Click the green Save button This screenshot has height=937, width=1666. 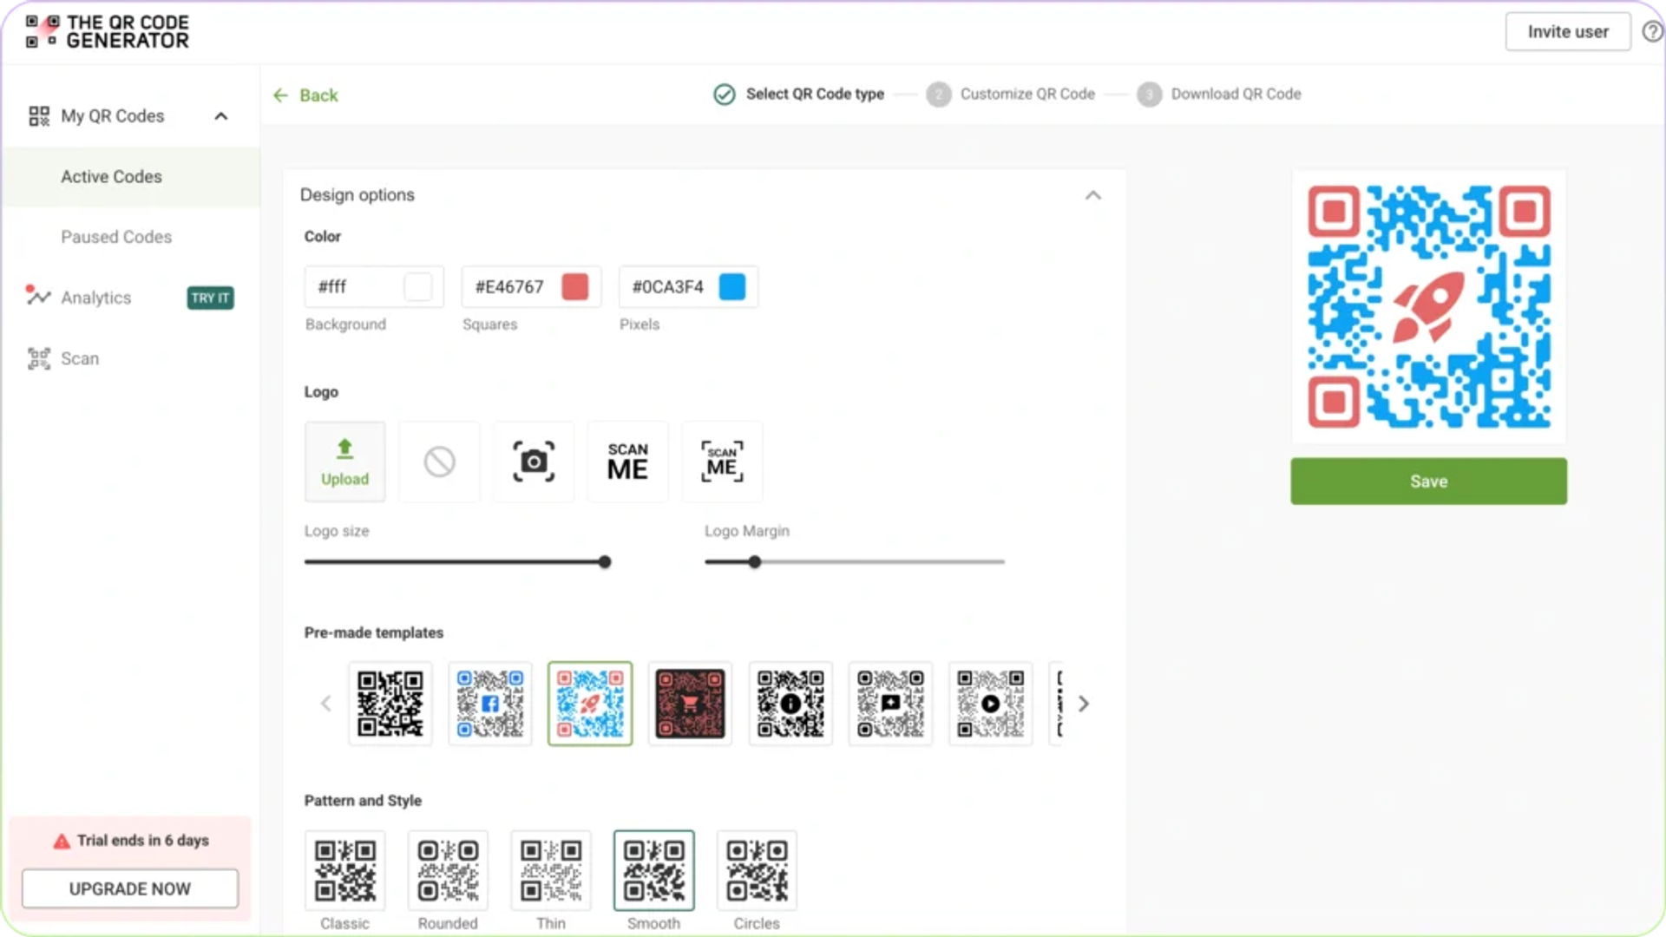[1428, 482]
